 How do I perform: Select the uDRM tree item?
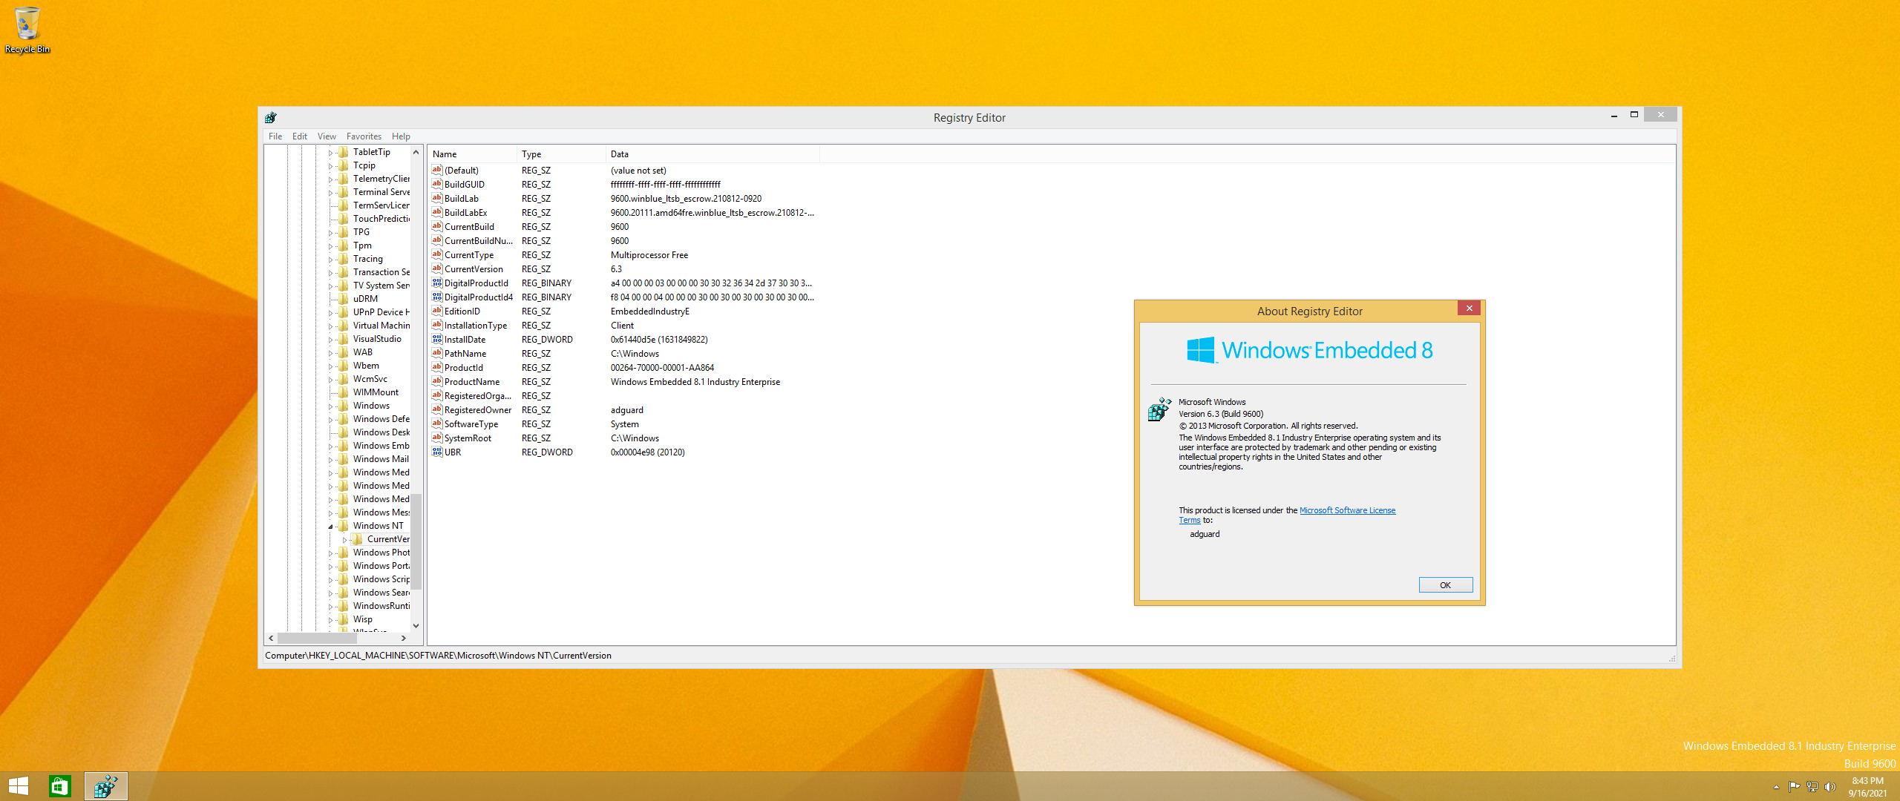(365, 299)
